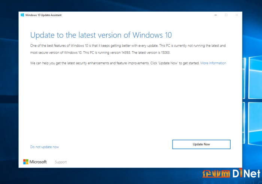
Task: Open the Support link in the footer
Action: click(61, 162)
